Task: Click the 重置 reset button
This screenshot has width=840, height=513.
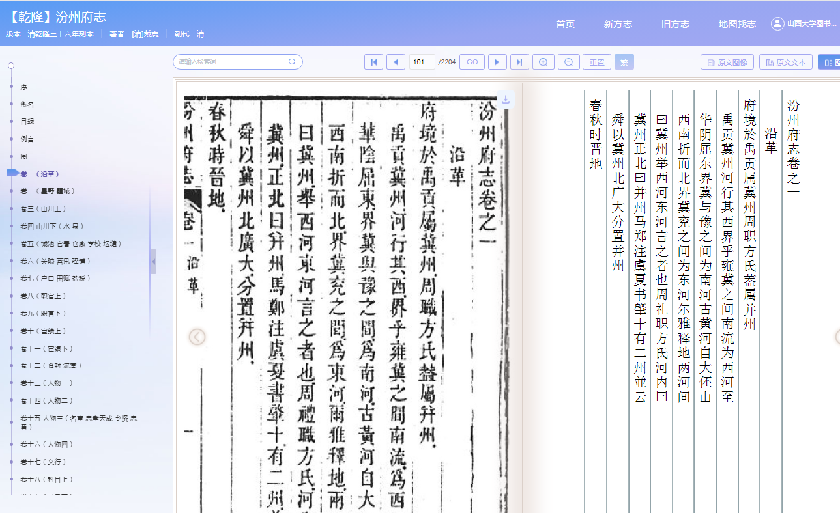Action: [x=596, y=62]
